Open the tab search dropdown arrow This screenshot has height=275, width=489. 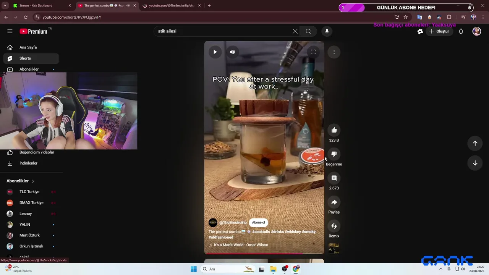(x=5, y=6)
